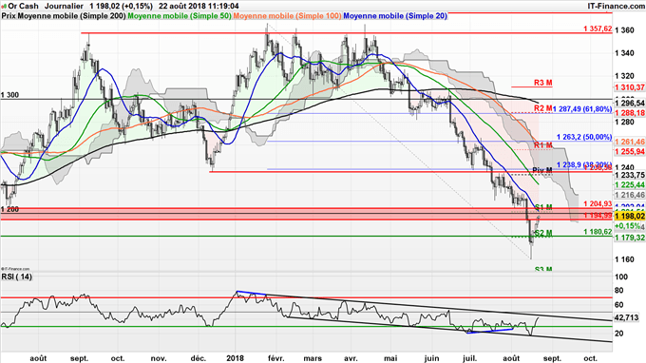Select the Moyenne mobile (Simple 100) legend
The height and width of the screenshot is (363, 646).
(x=287, y=16)
